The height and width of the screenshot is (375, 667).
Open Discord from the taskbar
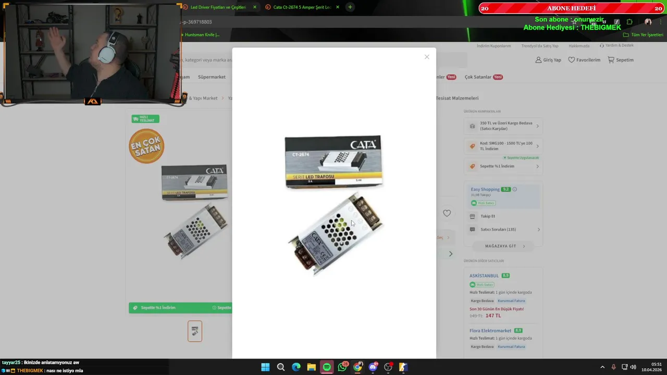pyautogui.click(x=373, y=367)
